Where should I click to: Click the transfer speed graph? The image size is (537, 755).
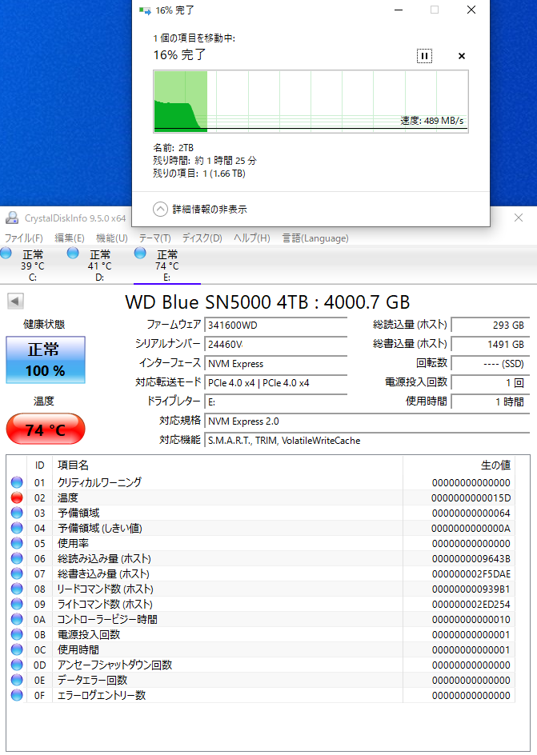pos(311,101)
